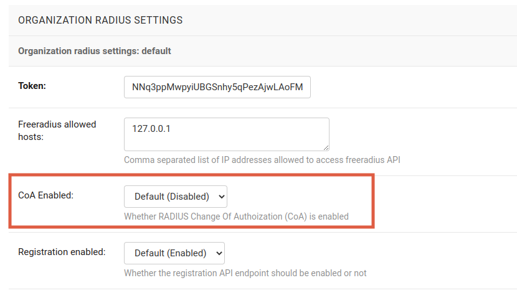The image size is (517, 293).
Task: Click the Default (Disabled) selected value
Action: tap(171, 197)
